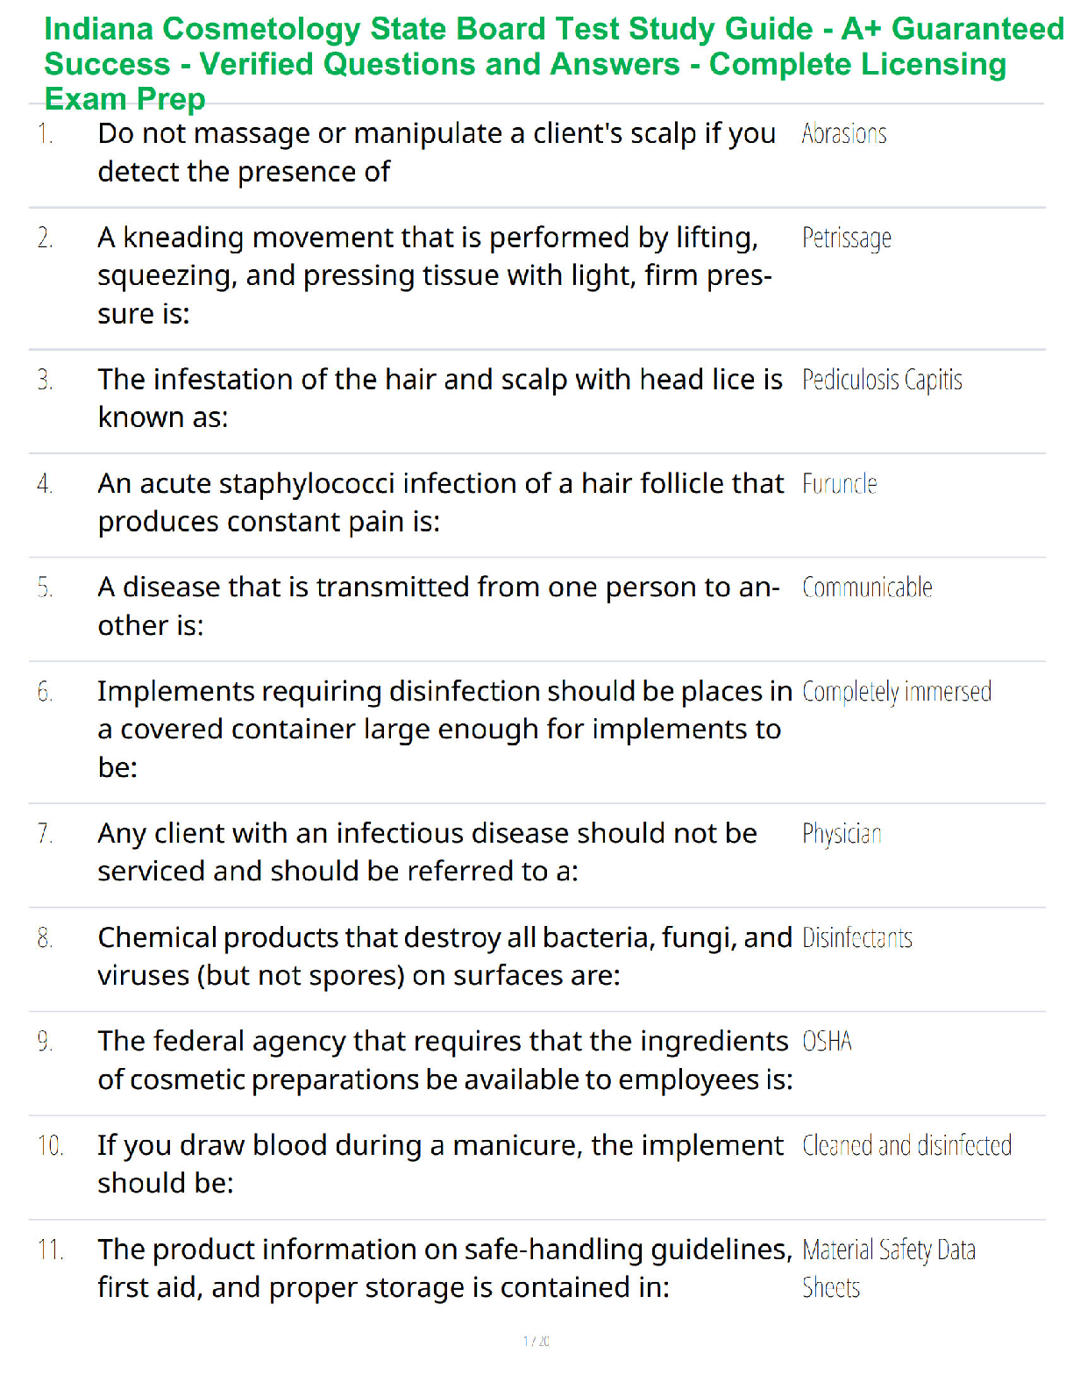1073x1389 pixels.
Task: Click the answer "Physician"
Action: click(842, 834)
